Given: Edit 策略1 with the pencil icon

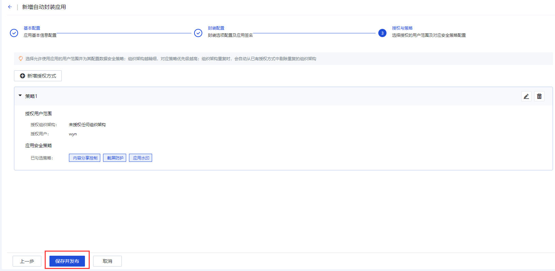Looking at the screenshot, I should click(526, 96).
